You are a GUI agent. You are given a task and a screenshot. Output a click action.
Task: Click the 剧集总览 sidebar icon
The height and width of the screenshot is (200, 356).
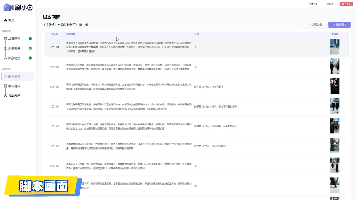(x=5, y=76)
